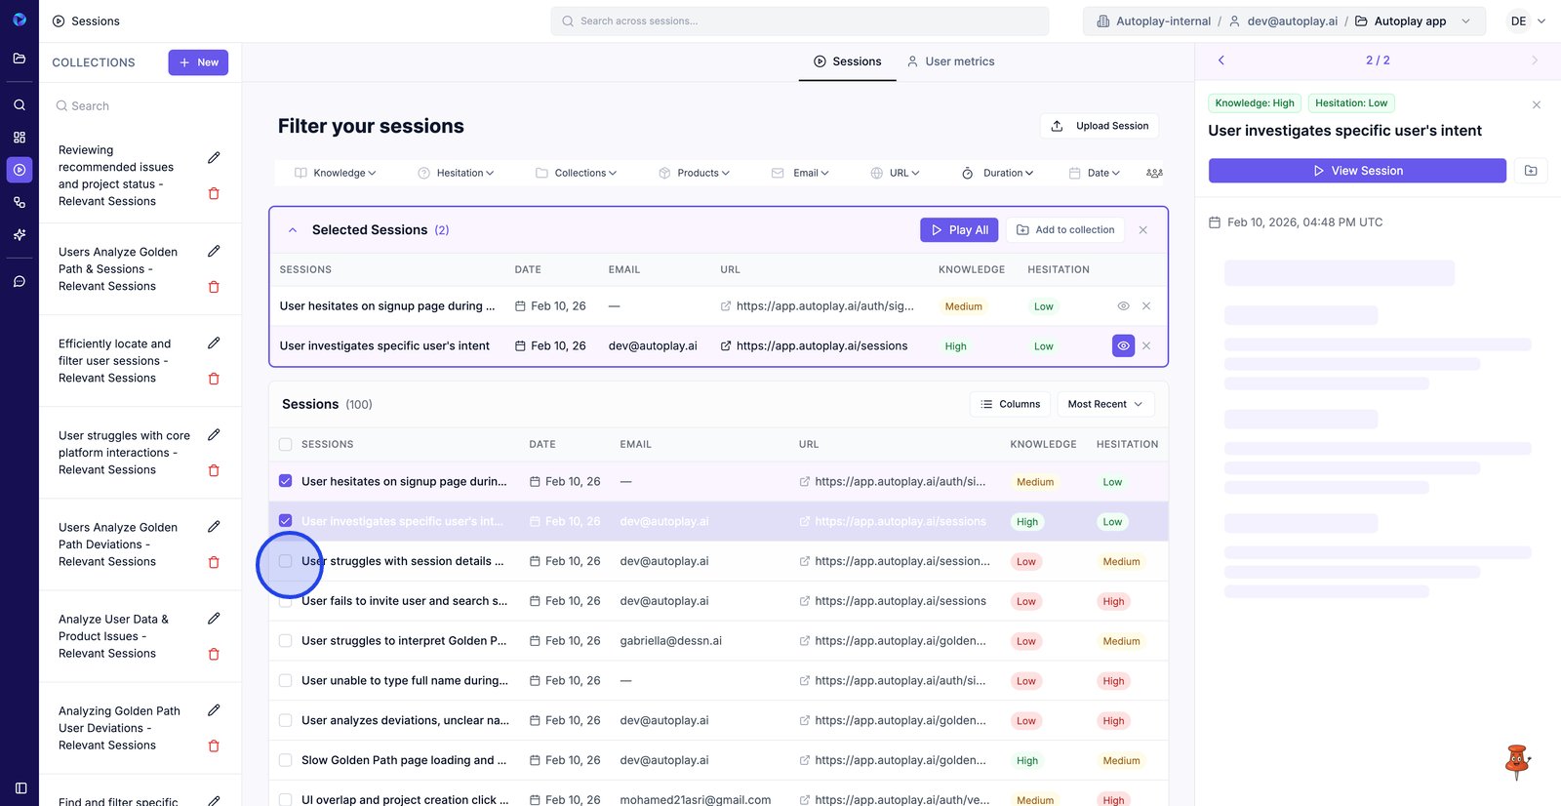Uncheck 'User hesitates on signup page' checkbox
Image resolution: width=1561 pixels, height=806 pixels.
tap(286, 481)
